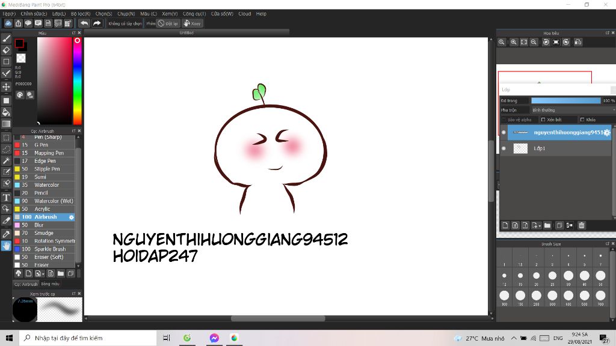616x346 pixels.
Task: Select the Dot pen tool
Action: [x=6, y=73]
